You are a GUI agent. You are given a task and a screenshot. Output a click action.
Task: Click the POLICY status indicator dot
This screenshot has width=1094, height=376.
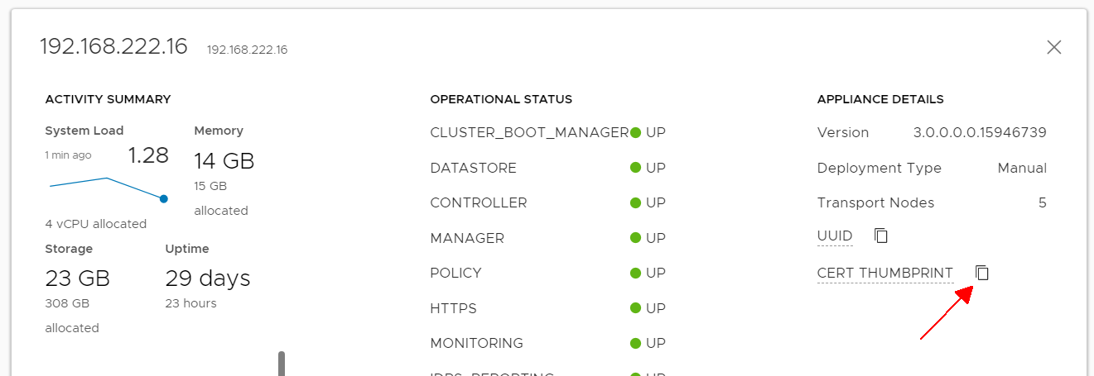tap(636, 273)
